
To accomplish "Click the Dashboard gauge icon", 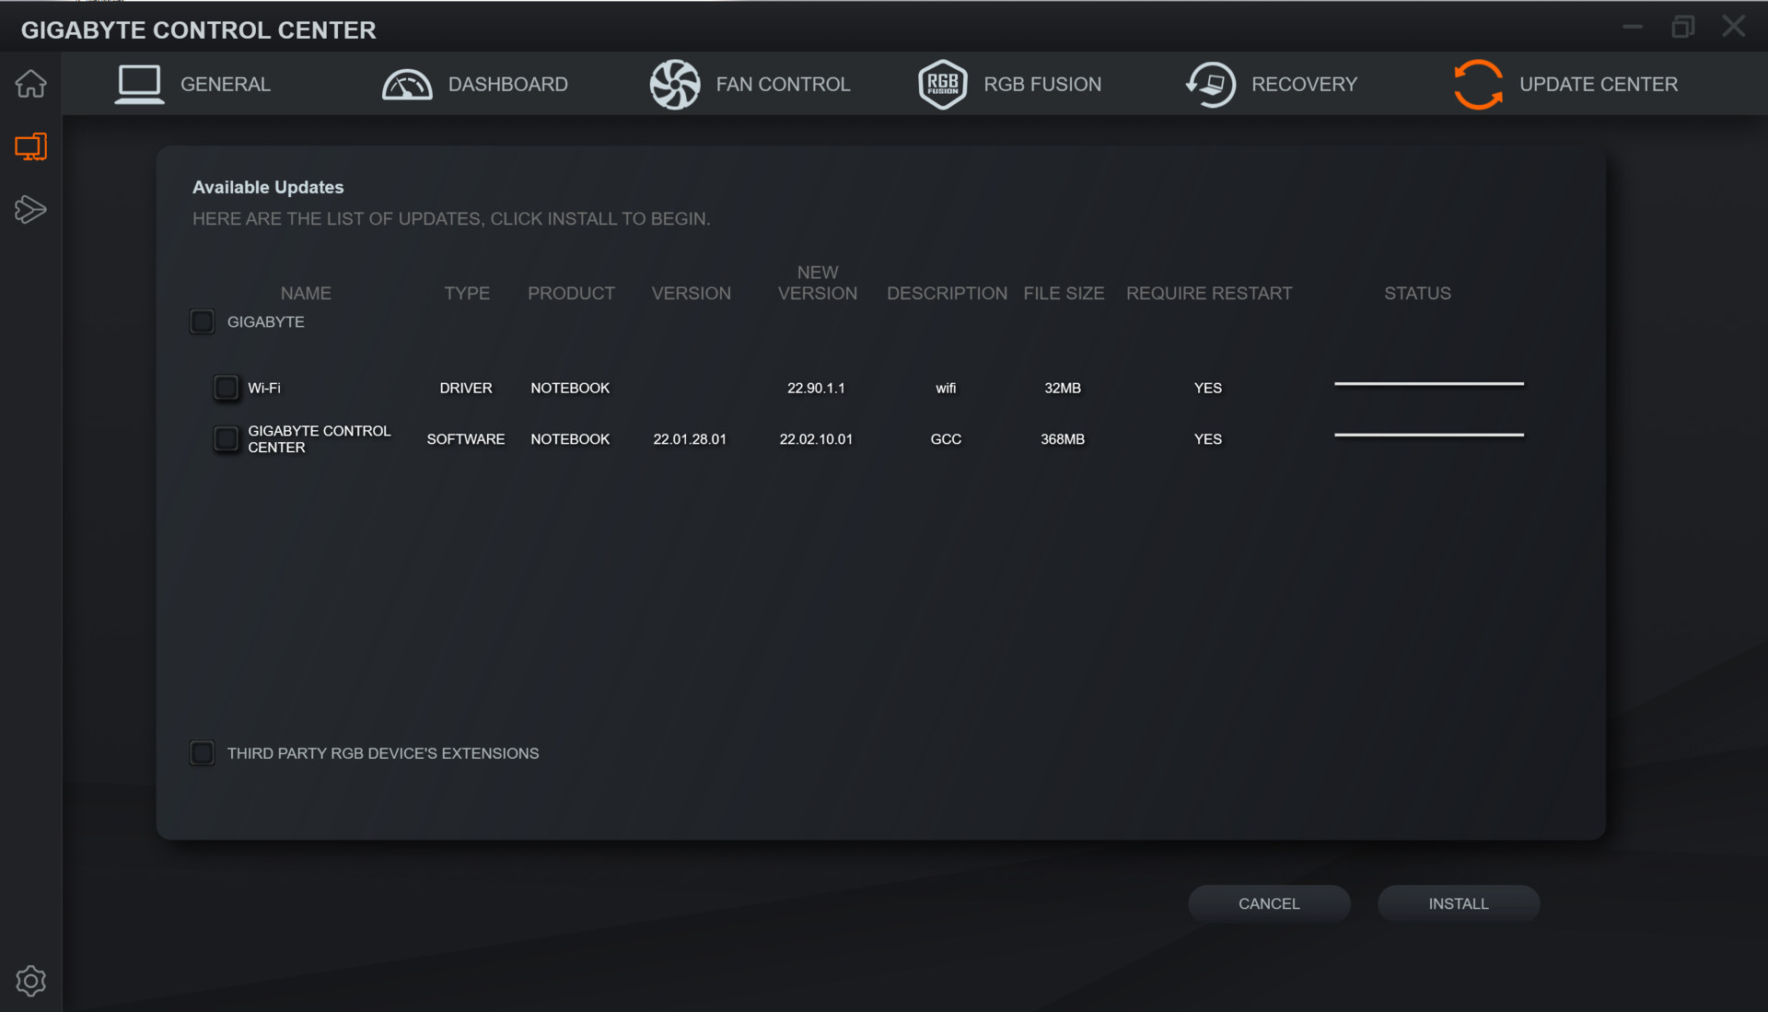I will [407, 84].
